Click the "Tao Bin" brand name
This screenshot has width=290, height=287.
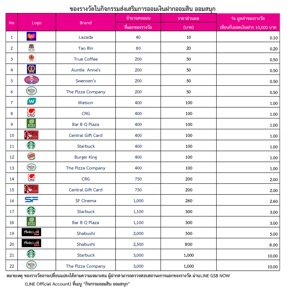86,48
